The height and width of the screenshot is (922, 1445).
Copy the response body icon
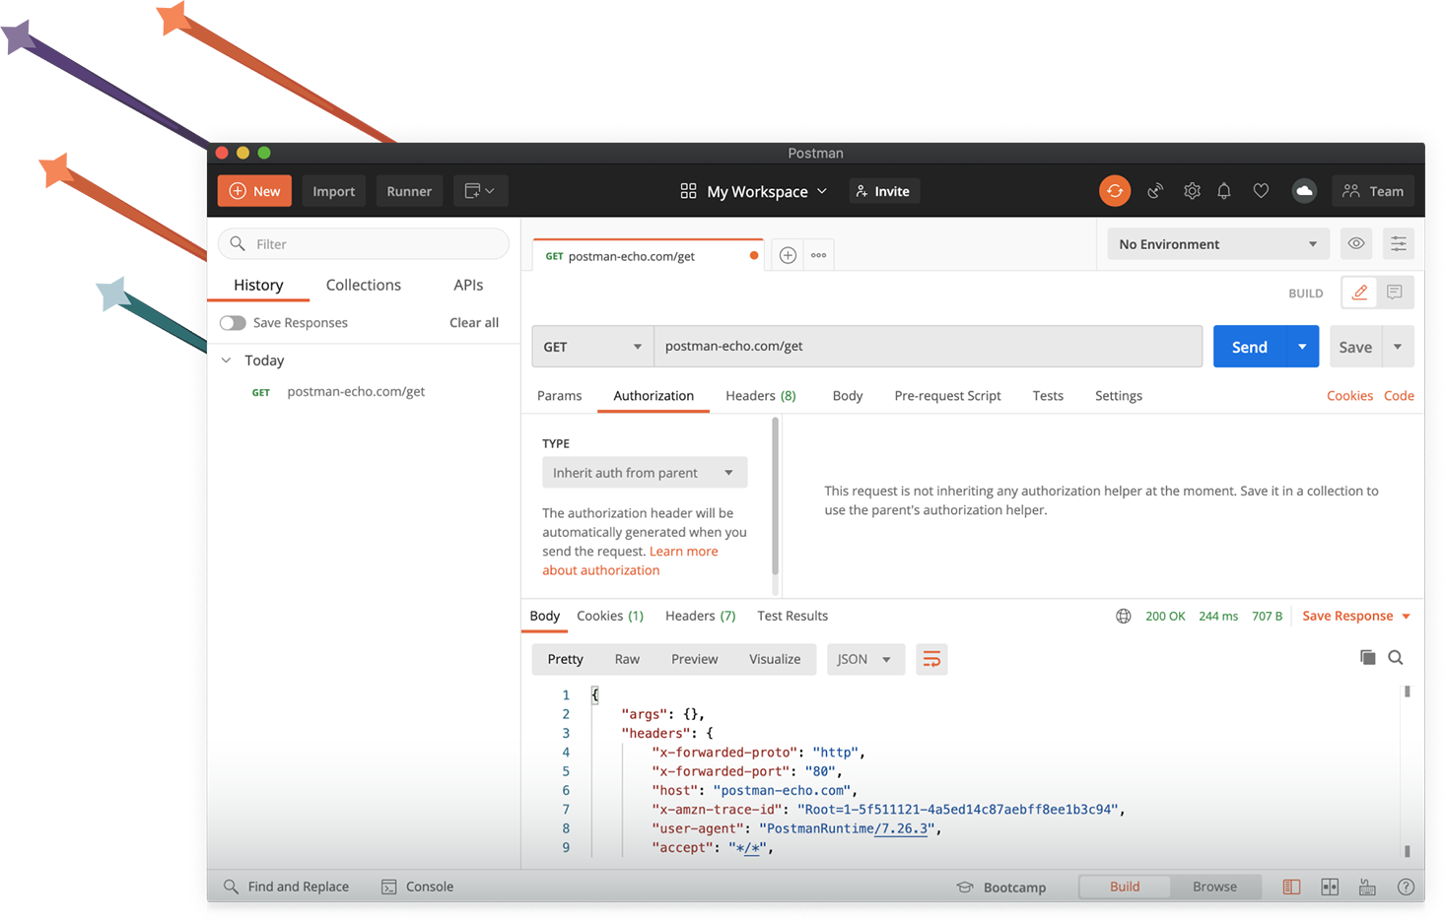click(1367, 657)
